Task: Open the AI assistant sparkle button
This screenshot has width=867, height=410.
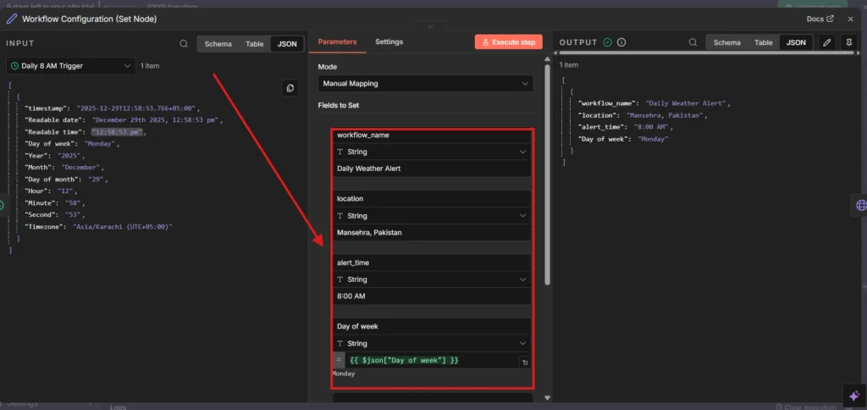Action: point(853,395)
